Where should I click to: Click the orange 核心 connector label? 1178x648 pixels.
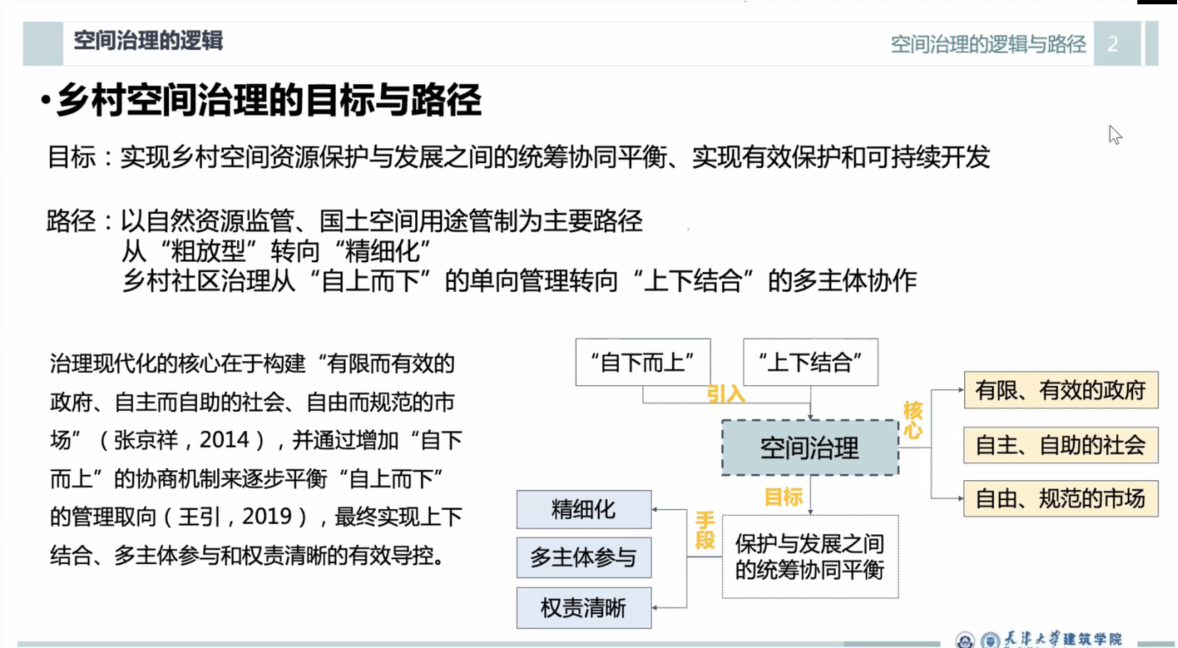click(x=913, y=421)
